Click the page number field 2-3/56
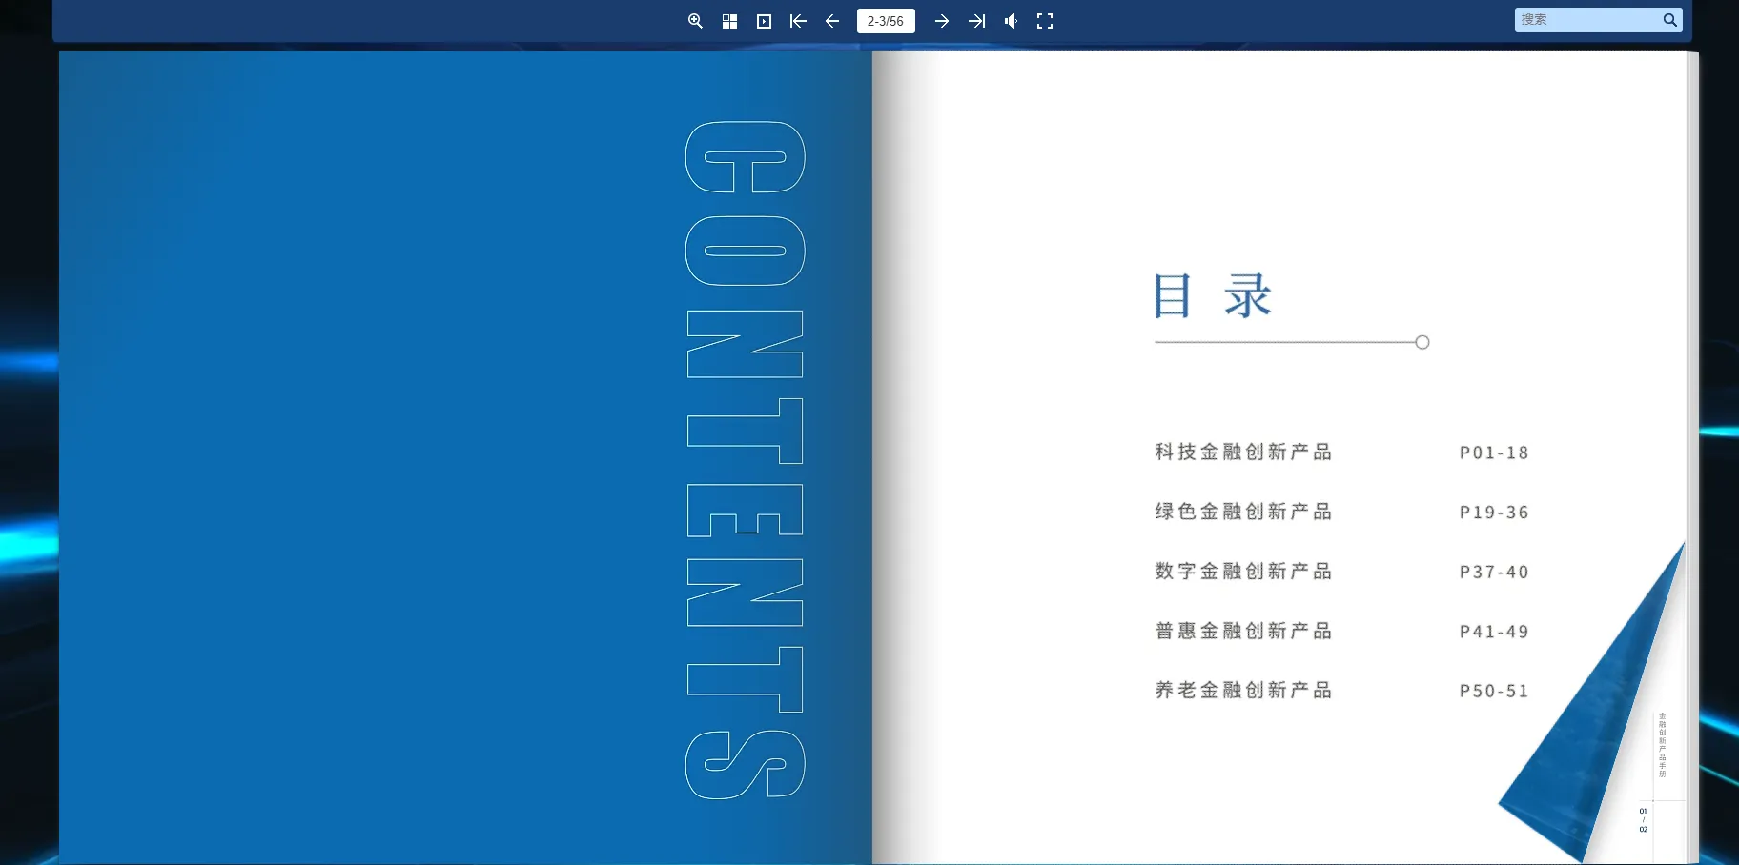Image resolution: width=1739 pixels, height=865 pixels. (886, 21)
